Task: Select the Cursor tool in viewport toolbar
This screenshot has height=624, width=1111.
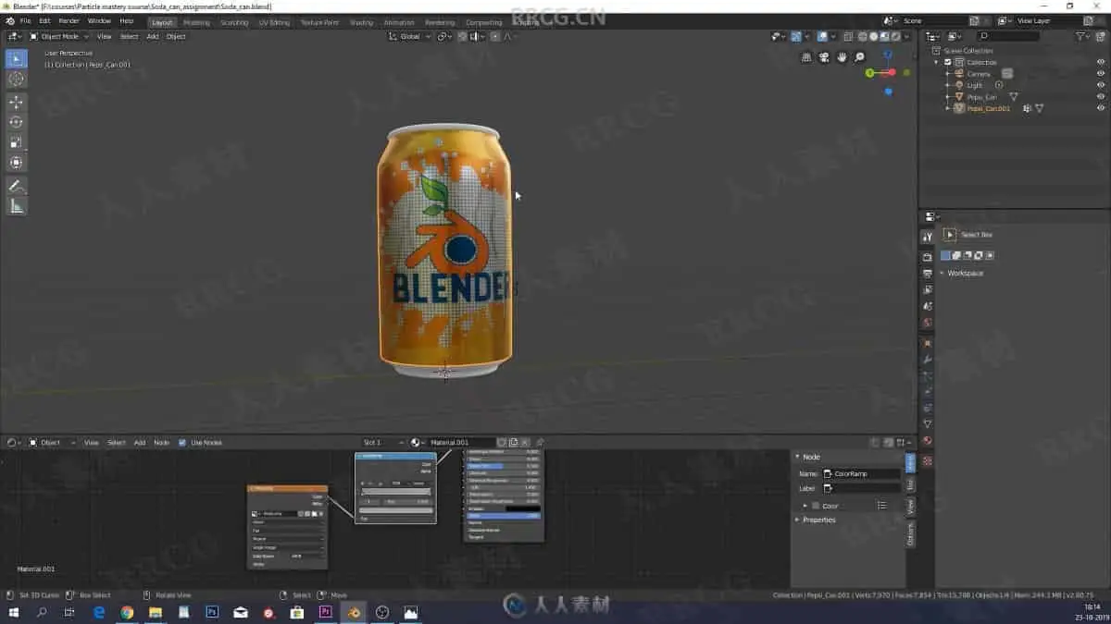Action: pyautogui.click(x=16, y=80)
